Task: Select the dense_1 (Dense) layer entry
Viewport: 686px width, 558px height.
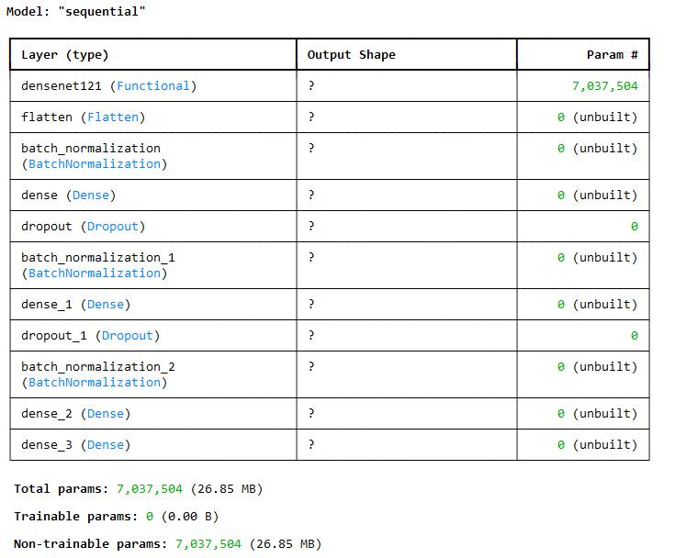Action: click(x=76, y=305)
